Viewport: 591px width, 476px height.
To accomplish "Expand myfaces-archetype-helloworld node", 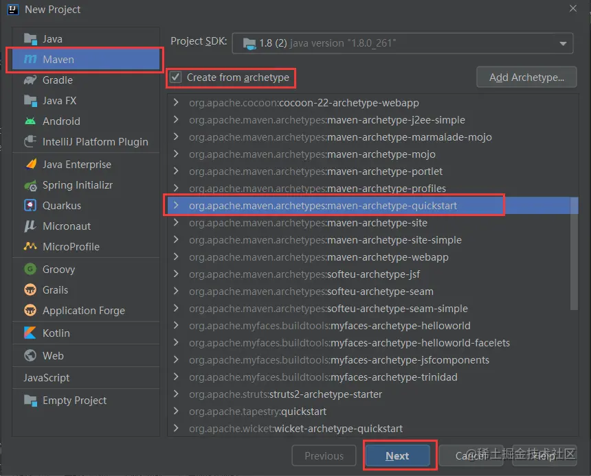I will point(176,325).
